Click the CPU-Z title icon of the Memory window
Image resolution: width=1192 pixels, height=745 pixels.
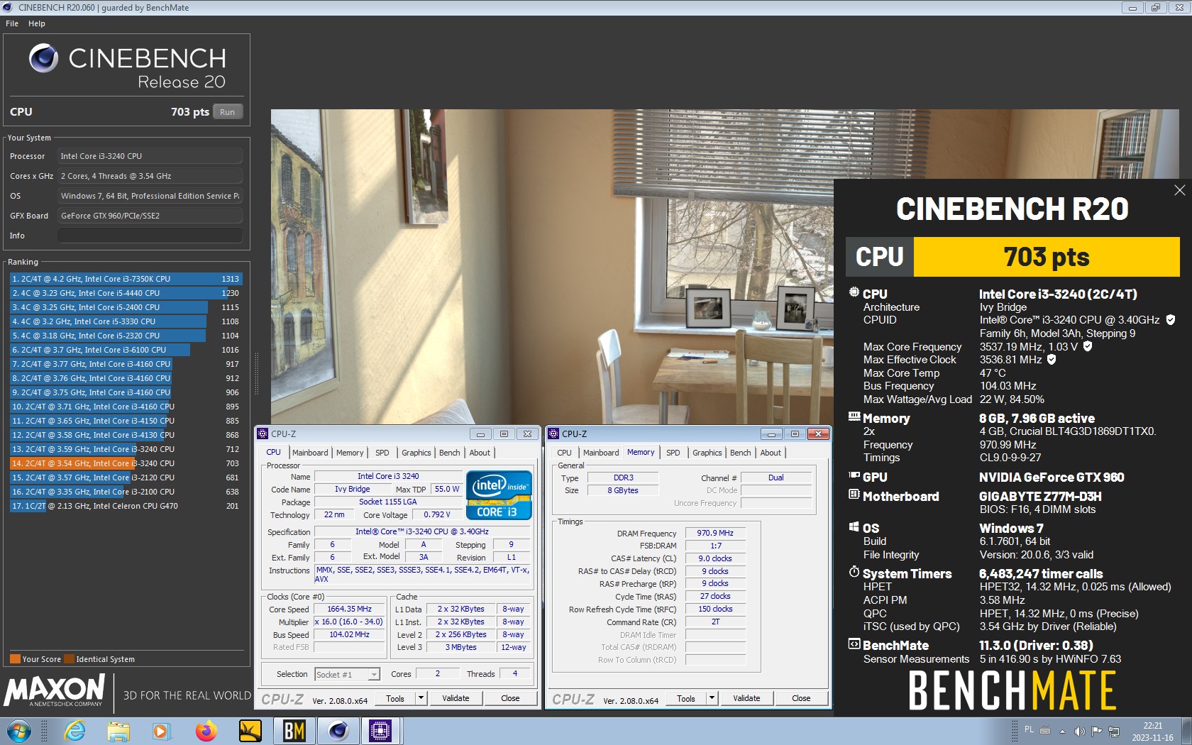553,434
